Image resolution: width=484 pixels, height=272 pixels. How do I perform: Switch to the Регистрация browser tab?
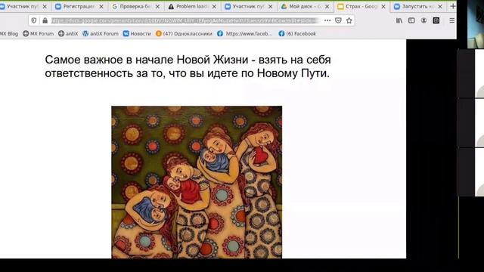click(79, 7)
